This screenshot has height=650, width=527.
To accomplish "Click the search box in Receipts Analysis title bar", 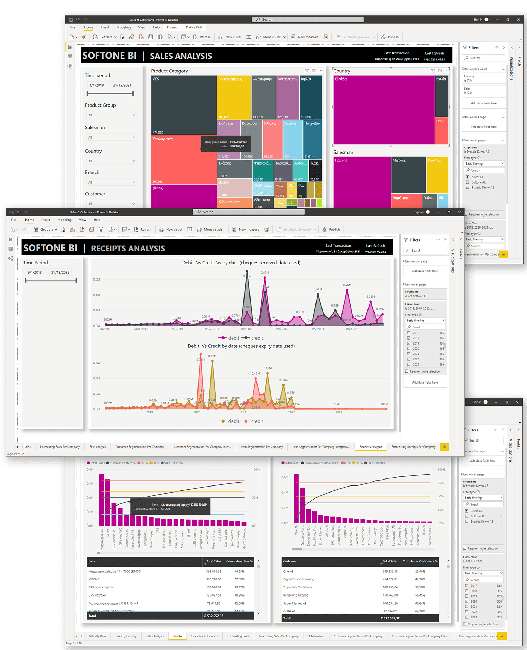I will [248, 212].
